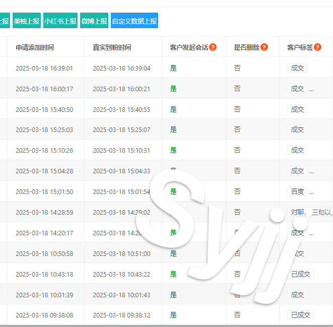333x327 pixels.
Task: Select the 申请添加时间 column header
Action: click(x=35, y=47)
